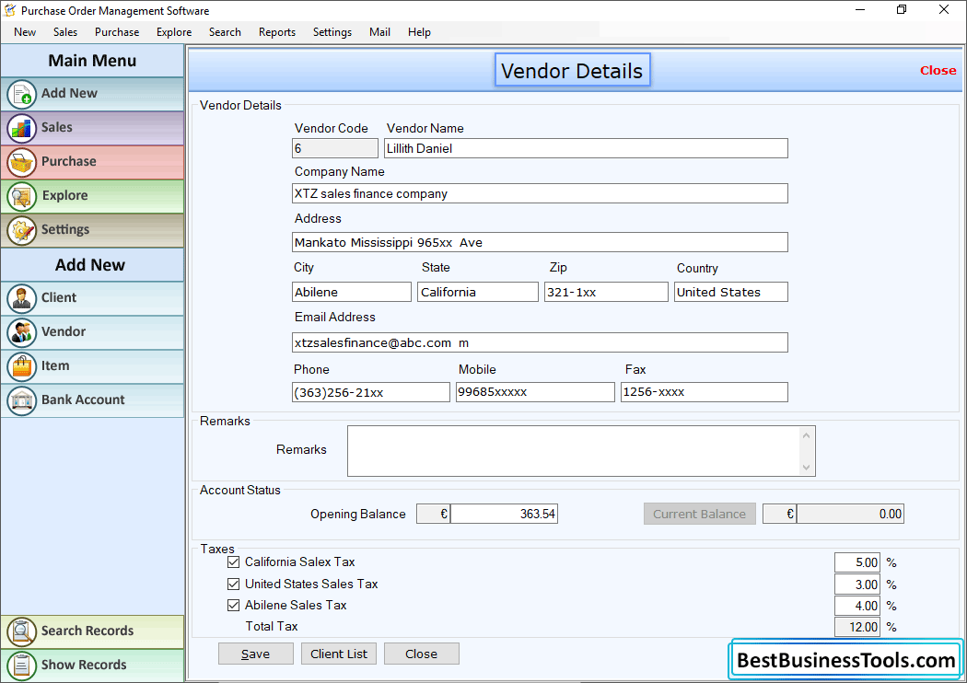Select the Vendor icon under Add New
This screenshot has width=967, height=683.
pos(22,332)
